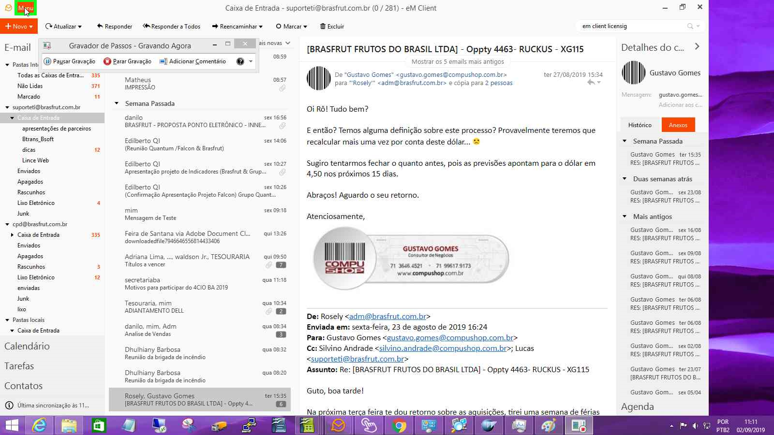Click the Excluir trash button
Screen dimensions: 774x435
[x=332, y=27]
